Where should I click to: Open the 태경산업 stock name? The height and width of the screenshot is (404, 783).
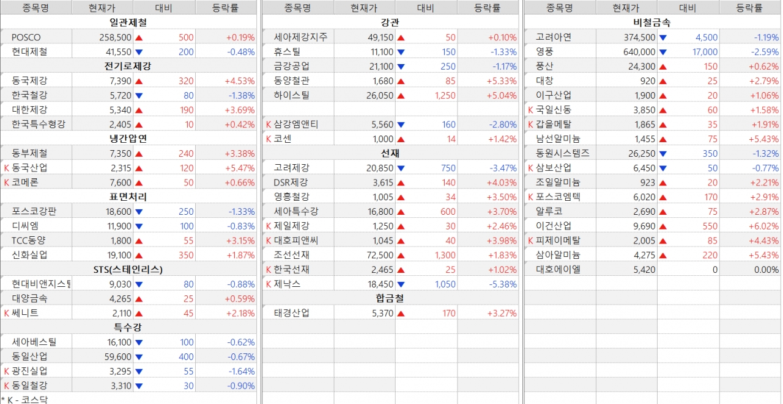(x=291, y=313)
